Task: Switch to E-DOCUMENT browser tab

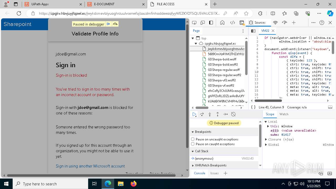Action: coord(116,4)
